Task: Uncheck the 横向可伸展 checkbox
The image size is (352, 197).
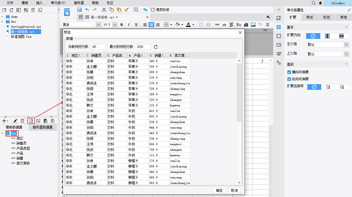Action: tap(289, 72)
